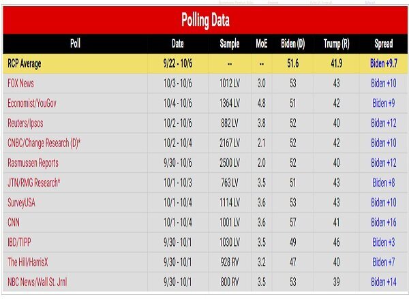Open the JTN/RMG Research* poll link
Viewport: 409px width, 299px height.
[x=34, y=183]
